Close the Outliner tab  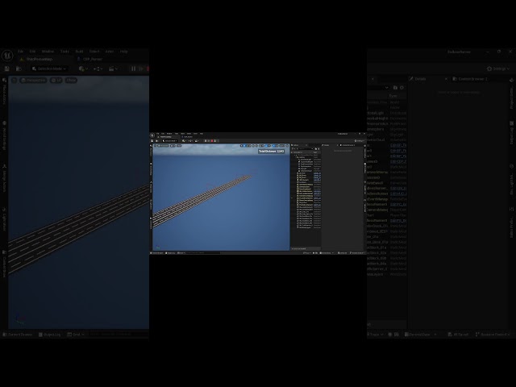pos(372,79)
